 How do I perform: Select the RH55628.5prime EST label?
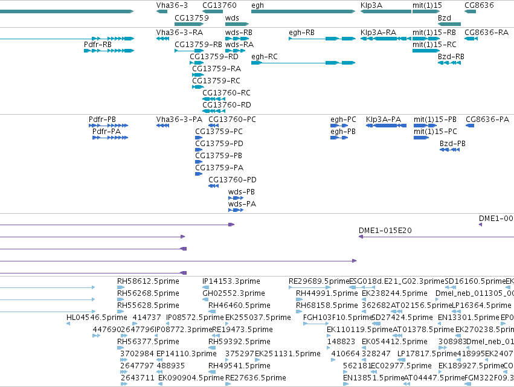148,305
